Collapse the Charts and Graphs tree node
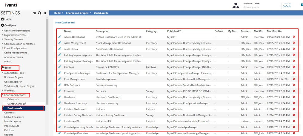Viewport: 303px width, 136px height. (x=3, y=95)
